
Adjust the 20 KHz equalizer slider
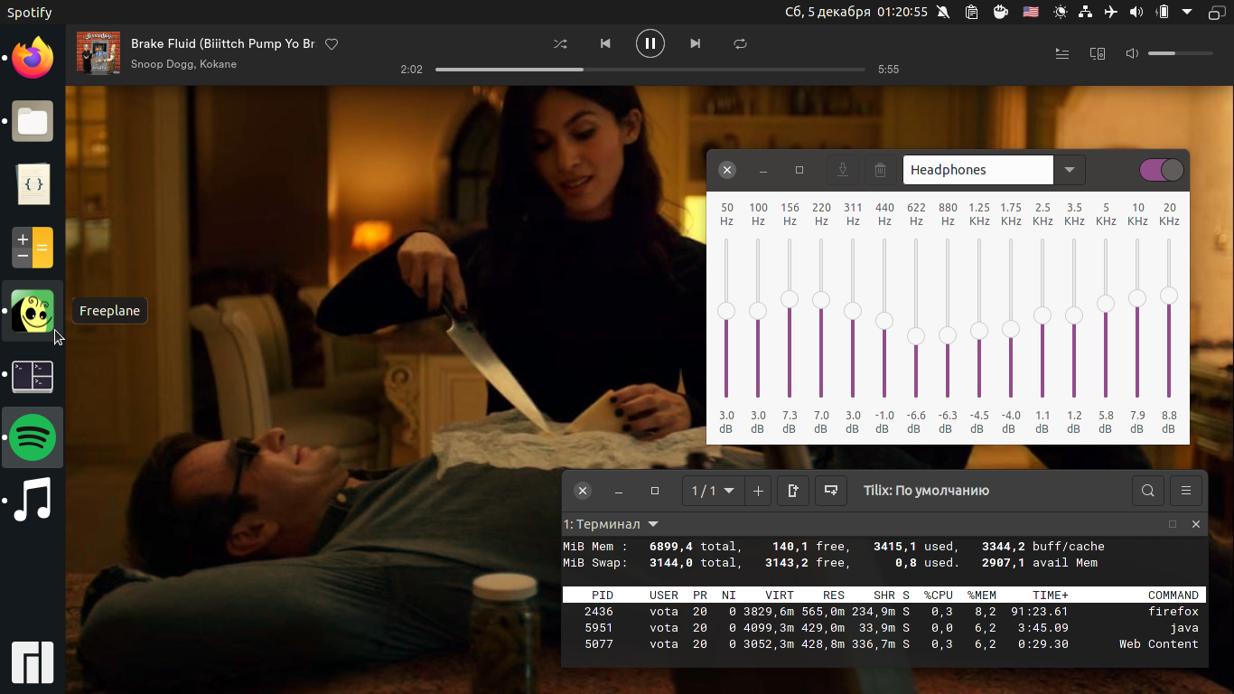(x=1169, y=295)
